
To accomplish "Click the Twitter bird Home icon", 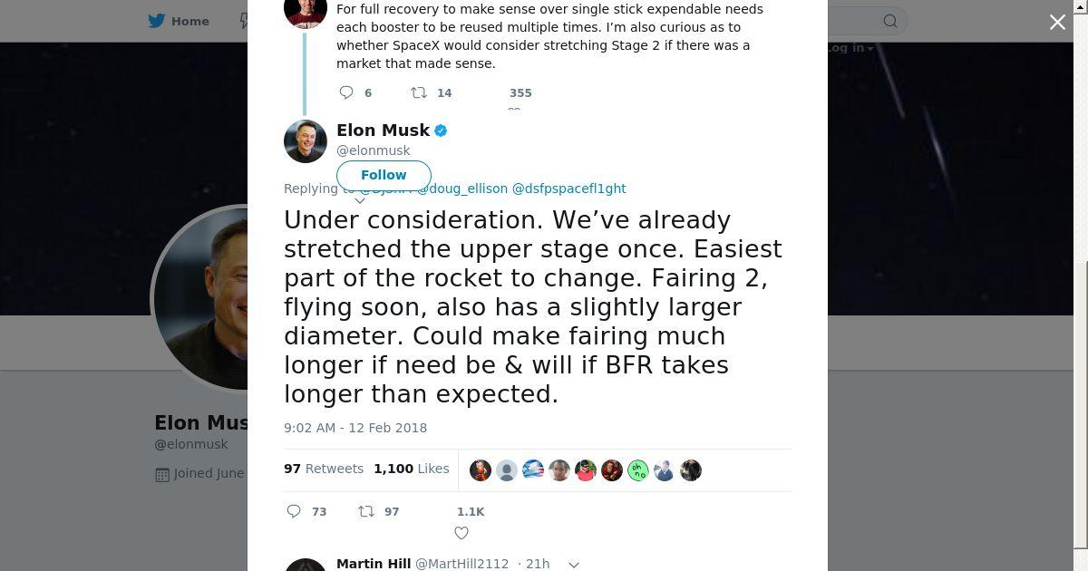I will (x=160, y=21).
